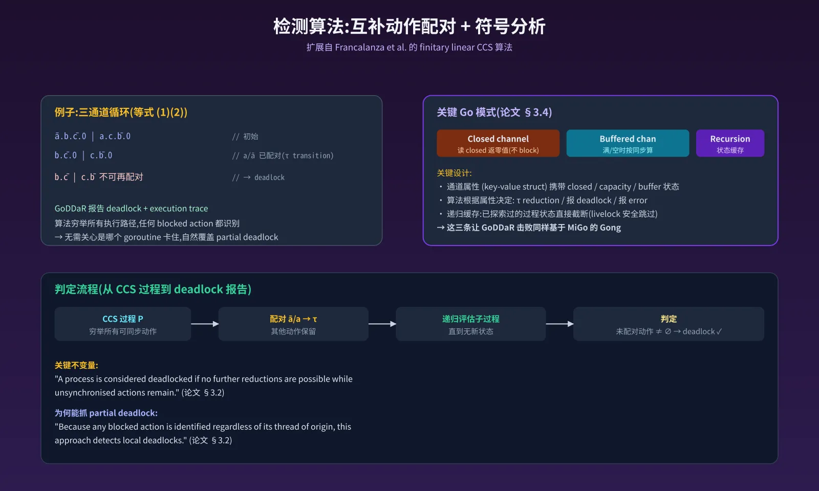This screenshot has width=819, height=491.
Task: Click the line GoDDaR 击败同样基于 MiGo 的 Gong
Action: click(x=529, y=228)
